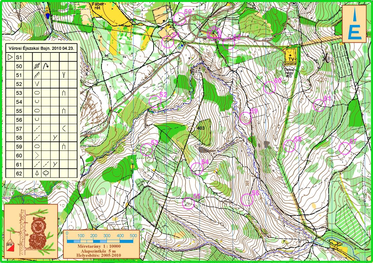Screen dimensions: 373x263
Task: Click the double-circle start/finish marker on the map
Action: pyautogui.click(x=213, y=33)
